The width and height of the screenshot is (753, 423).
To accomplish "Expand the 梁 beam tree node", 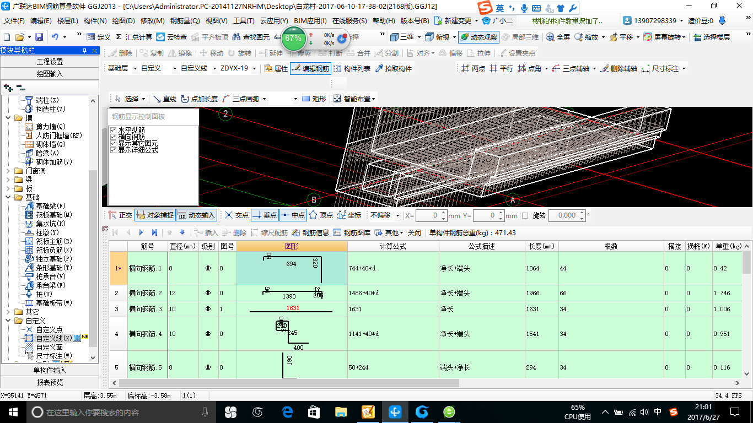I will click(8, 180).
